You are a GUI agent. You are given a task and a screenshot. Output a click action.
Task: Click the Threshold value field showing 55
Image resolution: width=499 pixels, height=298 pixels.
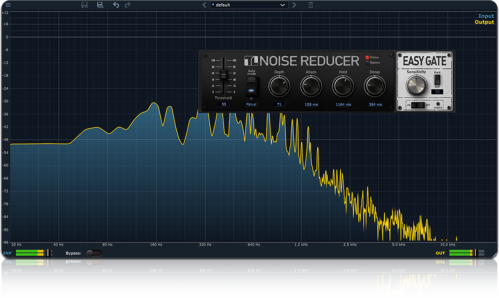[223, 104]
